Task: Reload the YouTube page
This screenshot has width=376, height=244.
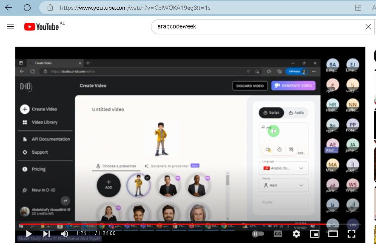Action: (x=27, y=8)
